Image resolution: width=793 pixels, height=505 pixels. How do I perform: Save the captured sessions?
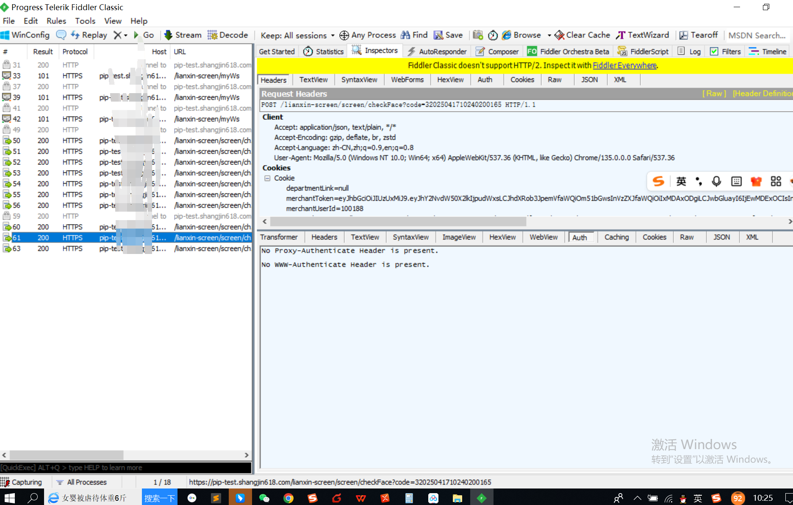[x=448, y=35]
